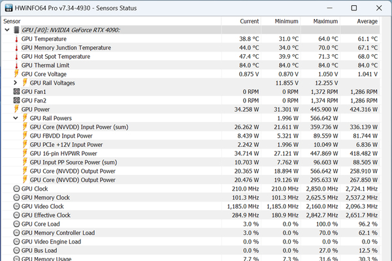Click the Maximum column header
This screenshot has height=261, width=392.
325,21
